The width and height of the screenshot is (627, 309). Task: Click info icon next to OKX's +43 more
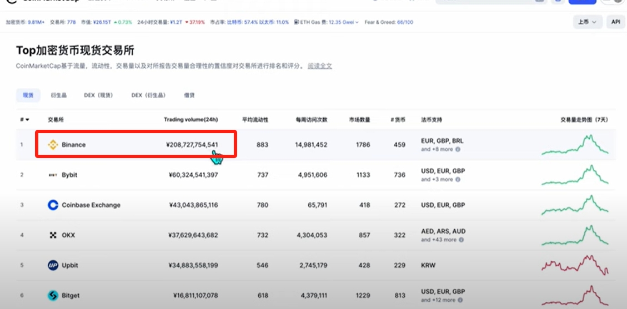pyautogui.click(x=461, y=240)
